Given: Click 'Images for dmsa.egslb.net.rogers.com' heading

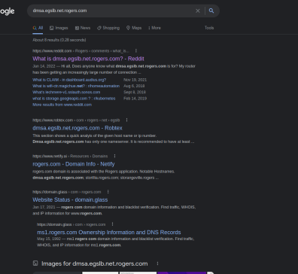Looking at the screenshot, I should 95,263.
